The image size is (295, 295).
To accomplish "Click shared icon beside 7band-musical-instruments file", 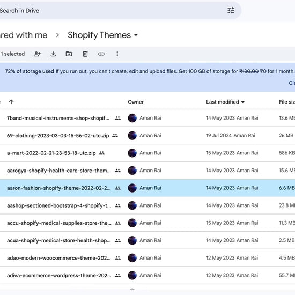I will (118, 118).
